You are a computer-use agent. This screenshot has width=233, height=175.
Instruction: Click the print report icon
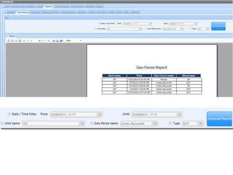click(54, 40)
